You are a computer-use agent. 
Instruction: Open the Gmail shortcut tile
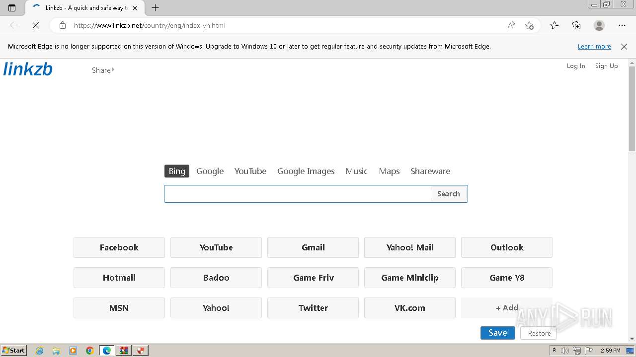click(x=313, y=247)
